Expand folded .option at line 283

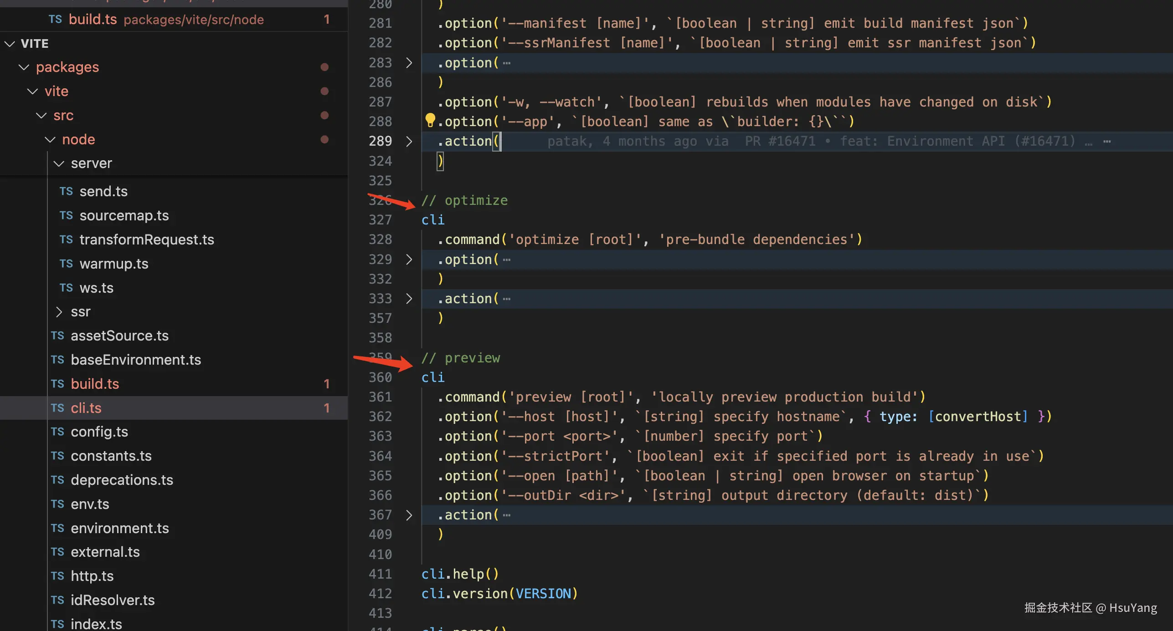409,63
